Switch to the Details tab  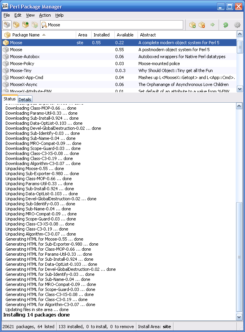point(25,100)
